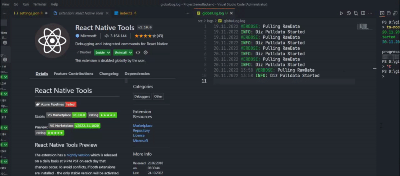Image resolution: width=400 pixels, height=176 pixels.
Task: Click the terminal ^C line
Action: [x=387, y=66]
